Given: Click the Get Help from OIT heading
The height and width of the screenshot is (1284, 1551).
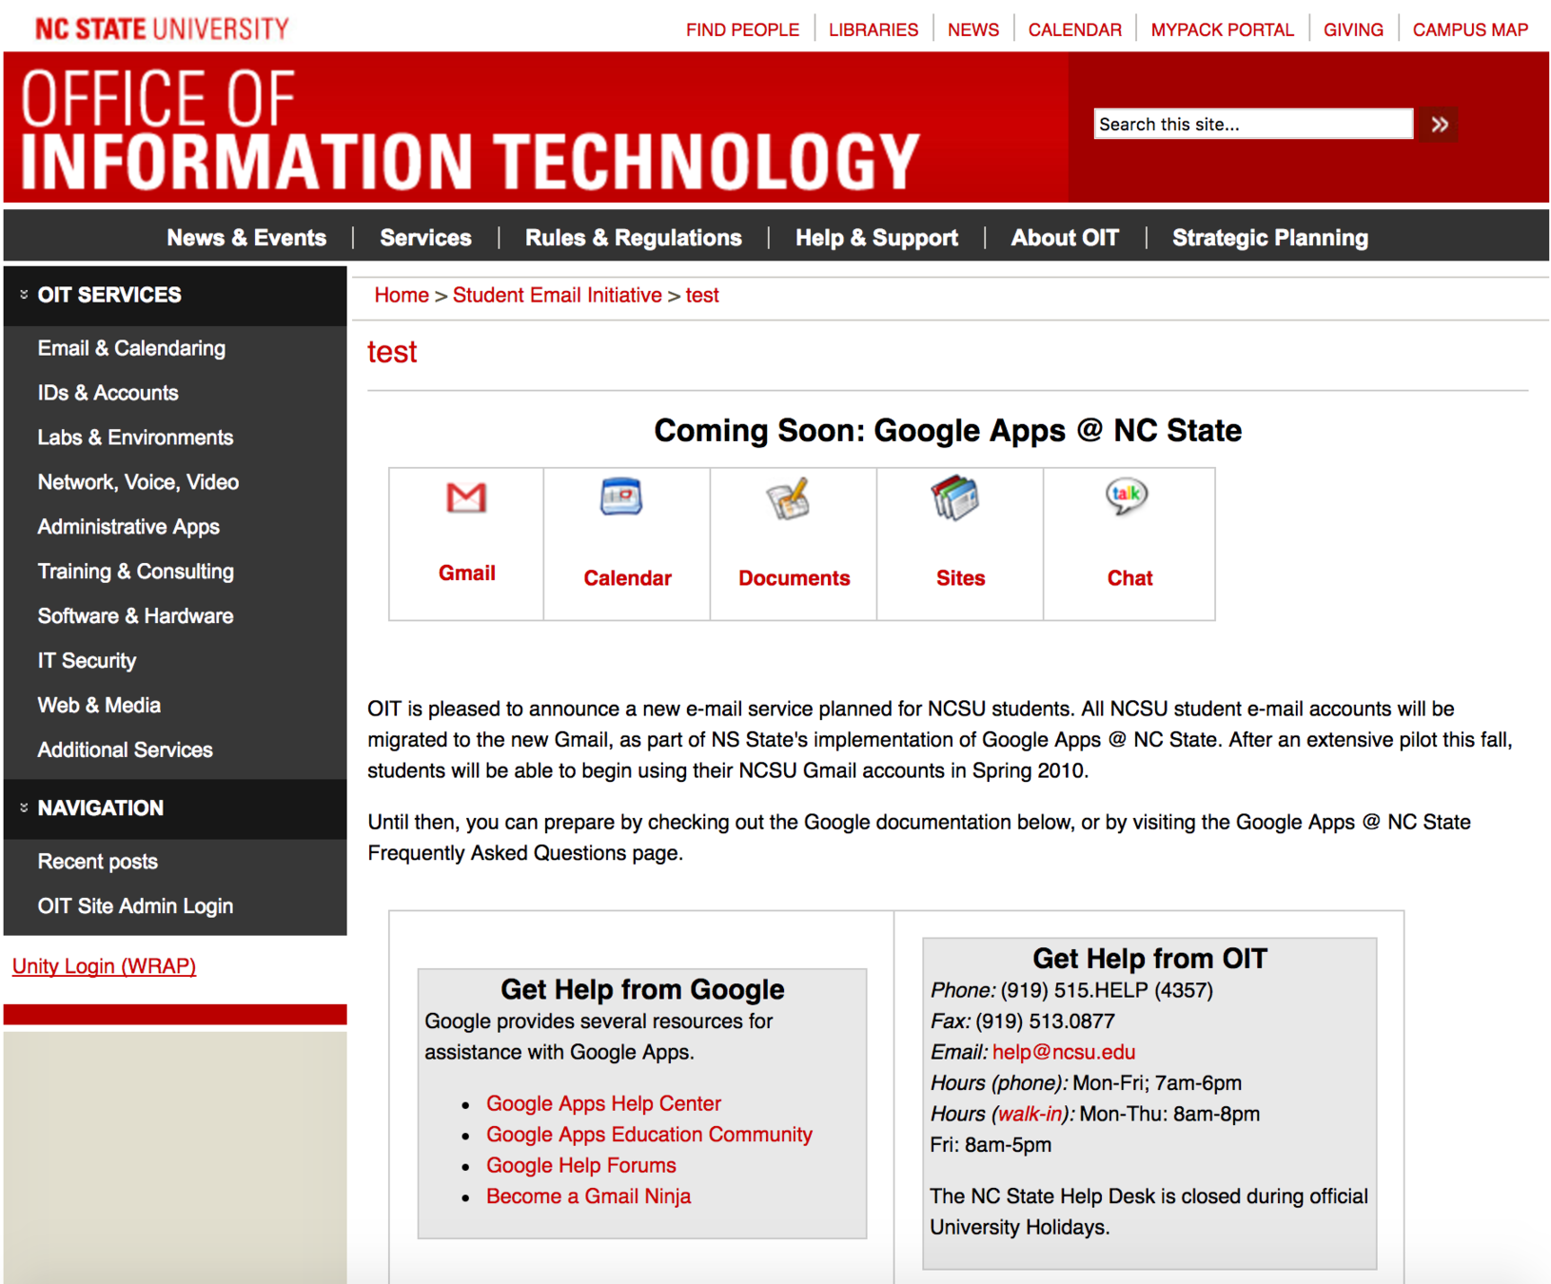Looking at the screenshot, I should (1149, 959).
